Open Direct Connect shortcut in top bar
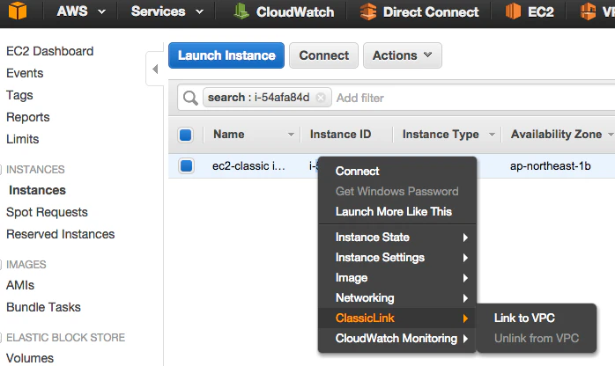615x366 pixels. [x=419, y=11]
